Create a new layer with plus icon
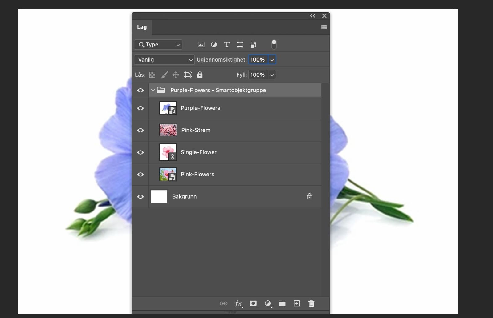 297,304
